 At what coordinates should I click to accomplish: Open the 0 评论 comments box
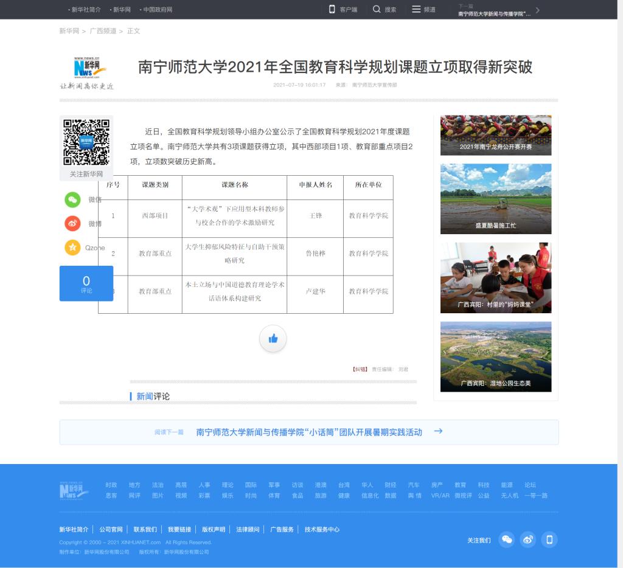[86, 283]
